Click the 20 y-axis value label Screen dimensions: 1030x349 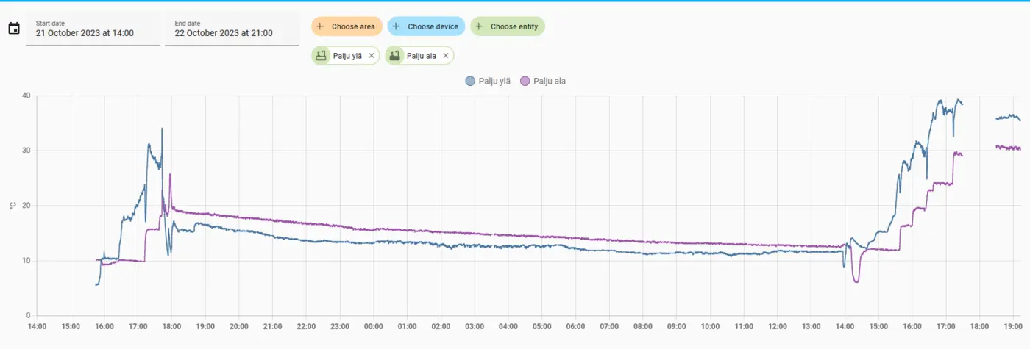coord(26,206)
